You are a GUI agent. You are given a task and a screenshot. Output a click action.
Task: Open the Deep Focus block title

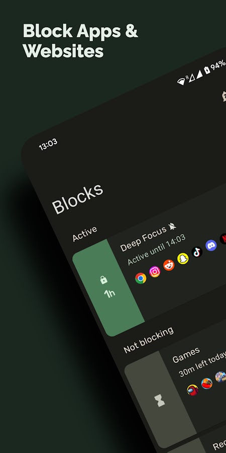(x=143, y=239)
